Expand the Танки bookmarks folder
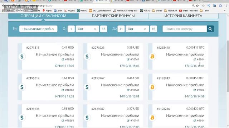The image size is (229, 128). [x=204, y=11]
